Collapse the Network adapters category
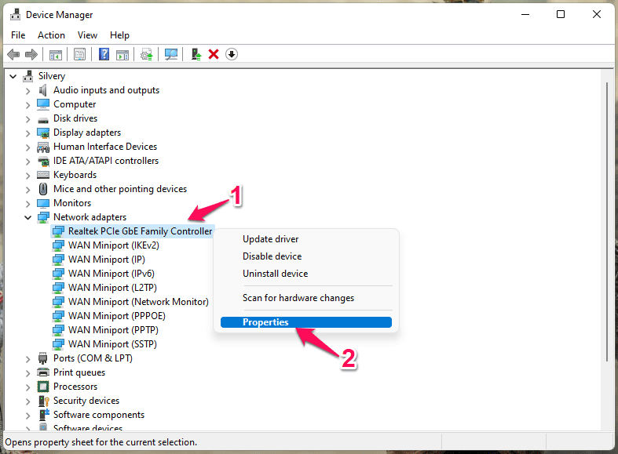 click(x=27, y=217)
